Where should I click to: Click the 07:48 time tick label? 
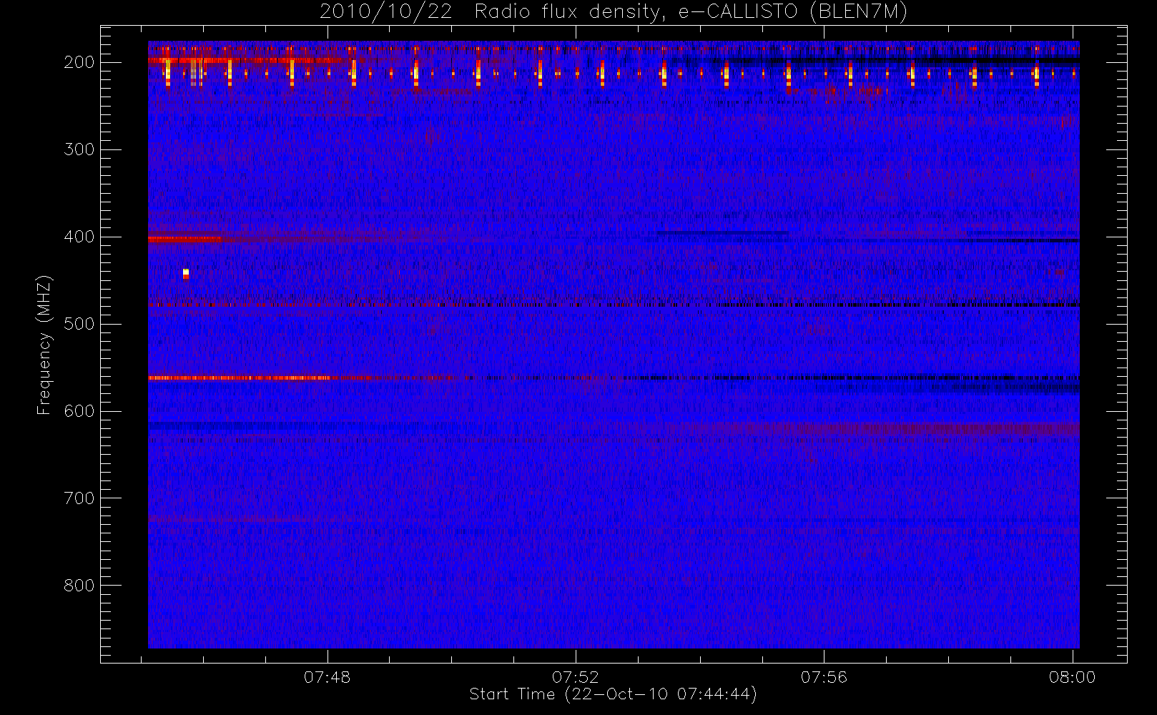coord(328,677)
